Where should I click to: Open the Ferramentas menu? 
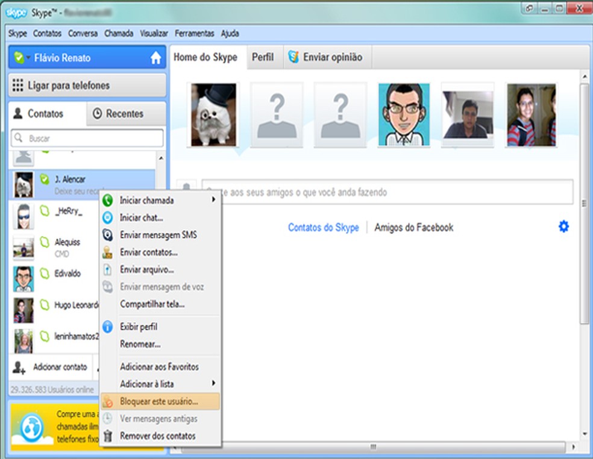pyautogui.click(x=194, y=34)
